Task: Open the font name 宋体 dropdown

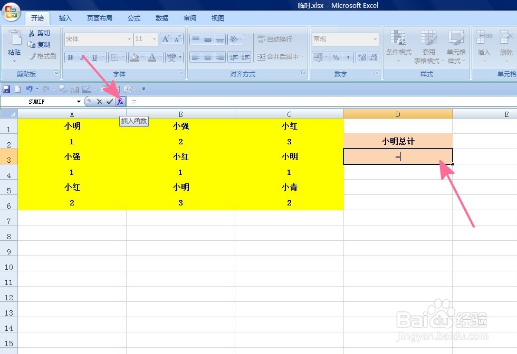Action: (x=129, y=39)
